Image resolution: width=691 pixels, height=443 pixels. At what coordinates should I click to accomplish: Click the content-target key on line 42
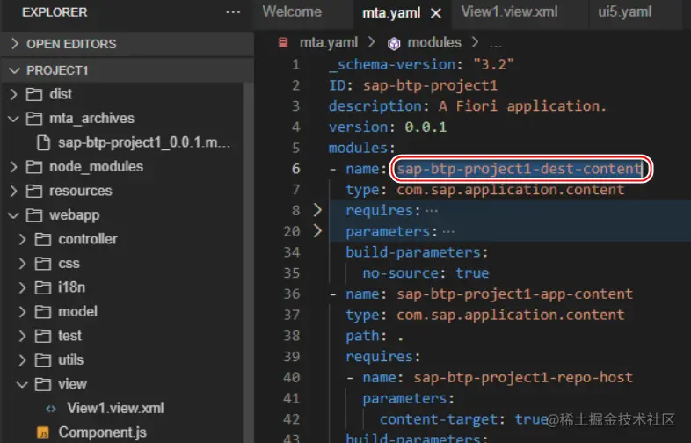coord(439,418)
